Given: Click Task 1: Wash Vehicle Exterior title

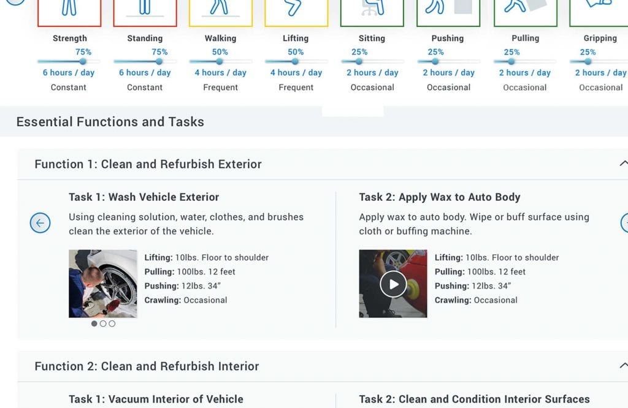Looking at the screenshot, I should (144, 197).
